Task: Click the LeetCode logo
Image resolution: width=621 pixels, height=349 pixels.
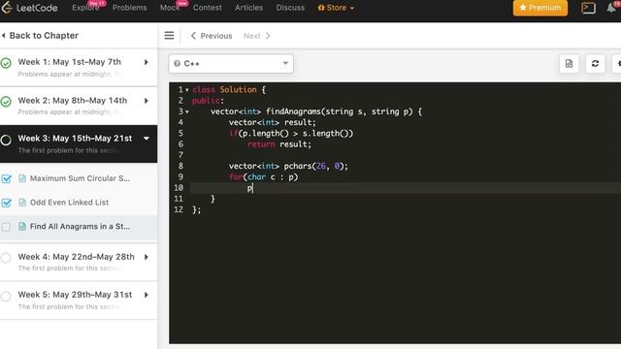Action: point(29,8)
